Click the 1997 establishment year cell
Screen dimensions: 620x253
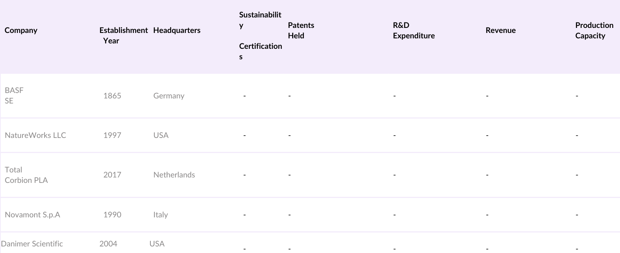point(112,135)
